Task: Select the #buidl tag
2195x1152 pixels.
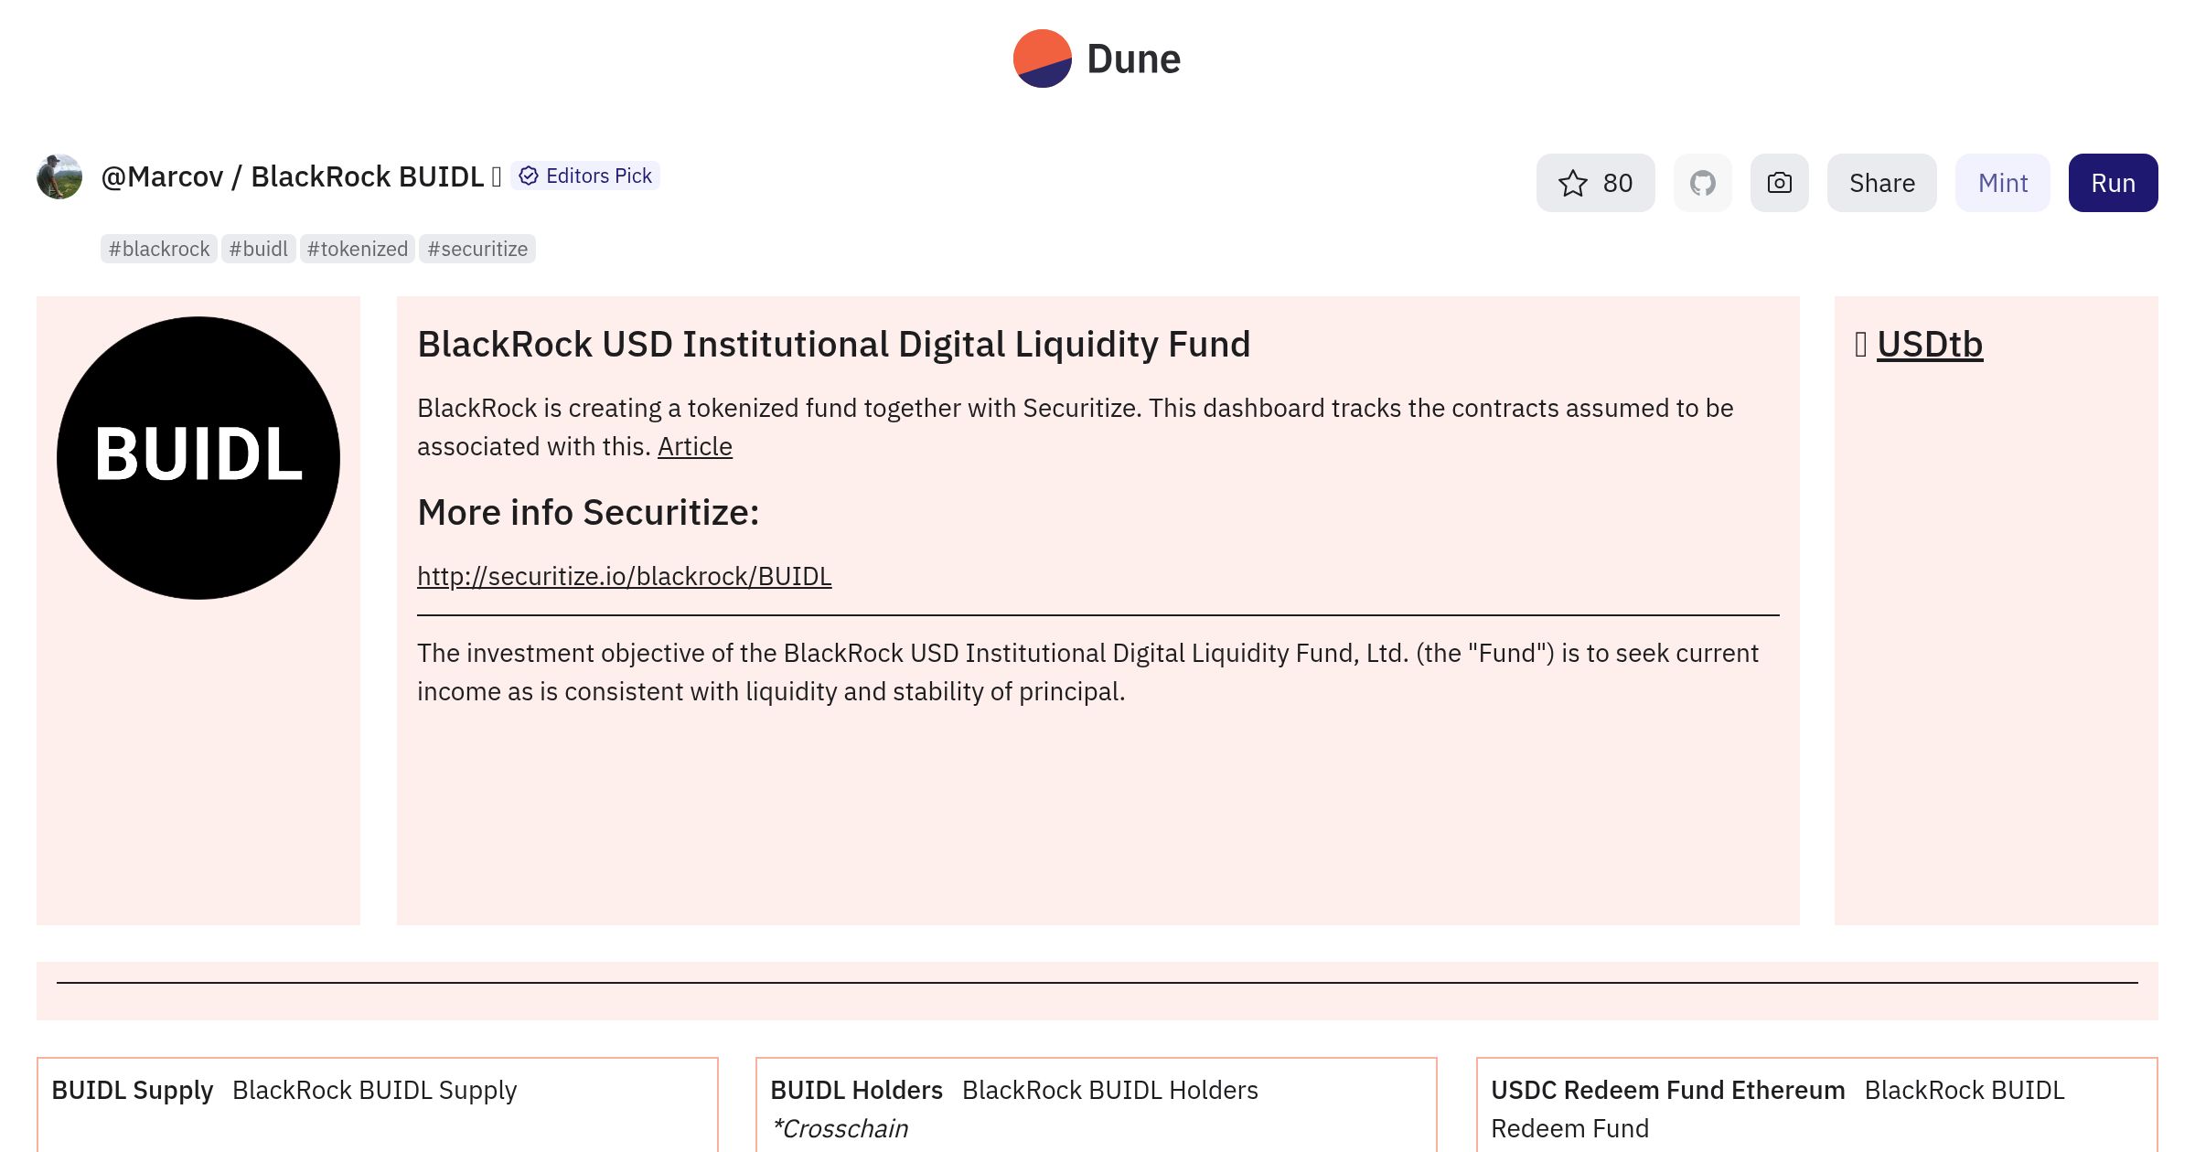Action: (x=259, y=249)
